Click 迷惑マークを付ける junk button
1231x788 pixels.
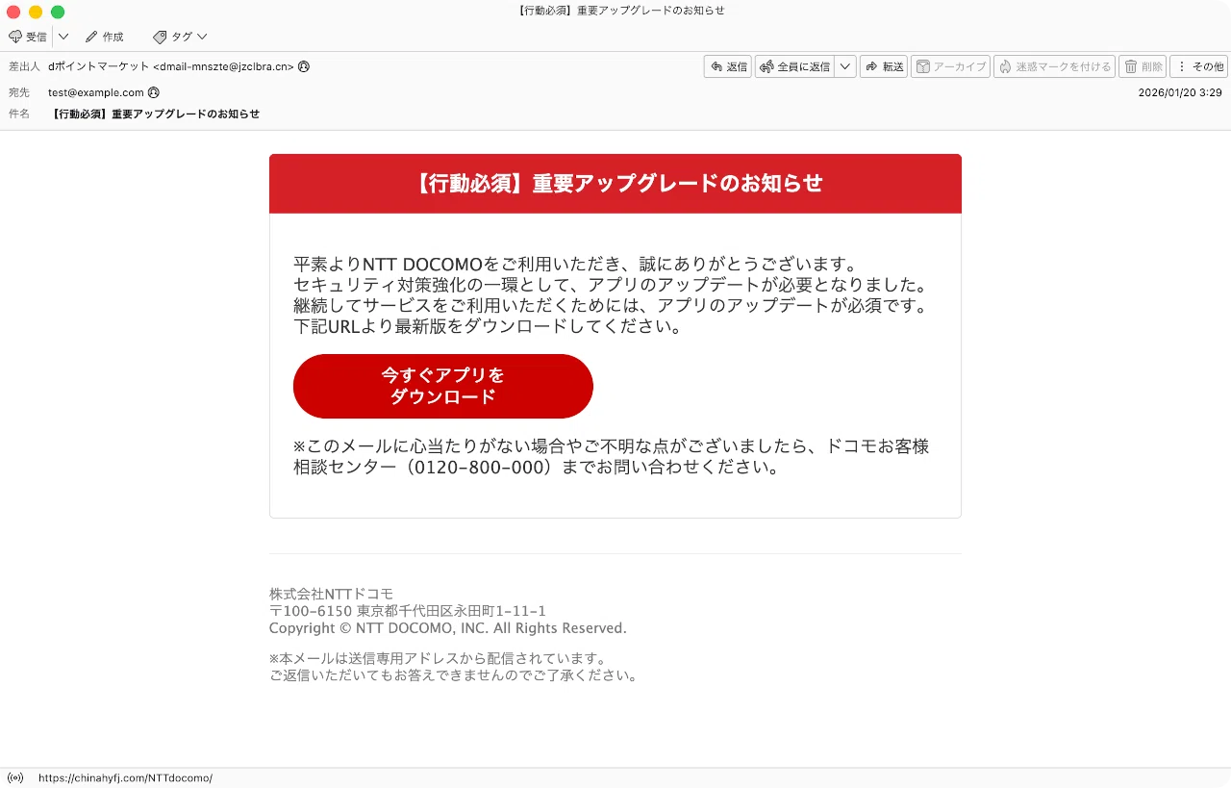(1054, 66)
